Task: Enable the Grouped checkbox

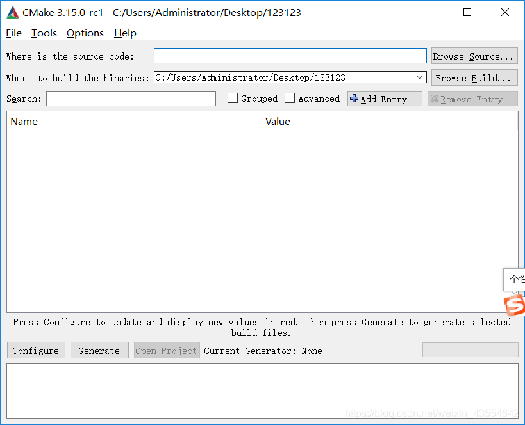Action: pyautogui.click(x=232, y=99)
